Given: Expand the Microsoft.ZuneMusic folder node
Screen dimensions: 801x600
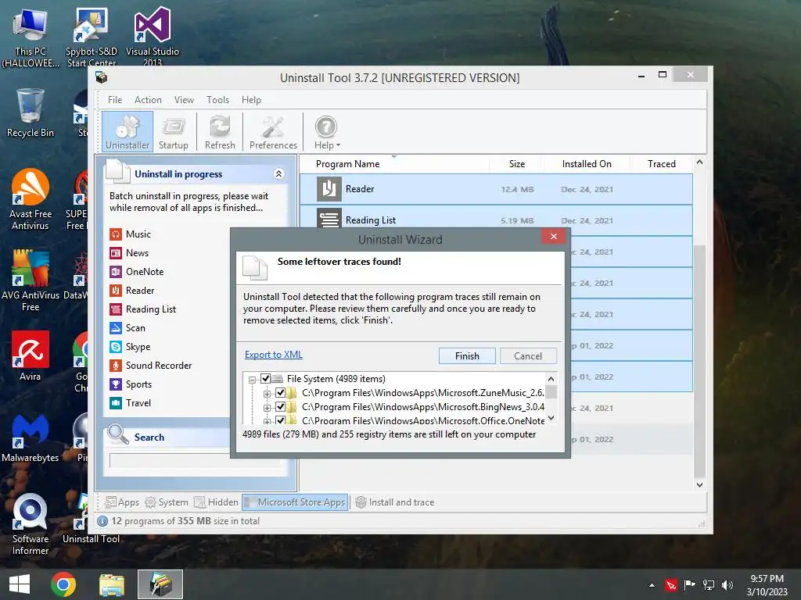Looking at the screenshot, I should (x=267, y=394).
